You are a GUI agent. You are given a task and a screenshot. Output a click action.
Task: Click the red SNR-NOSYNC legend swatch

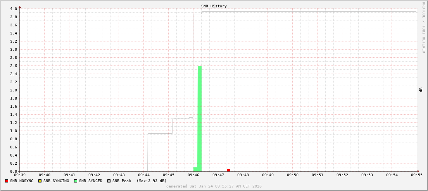click(7, 181)
